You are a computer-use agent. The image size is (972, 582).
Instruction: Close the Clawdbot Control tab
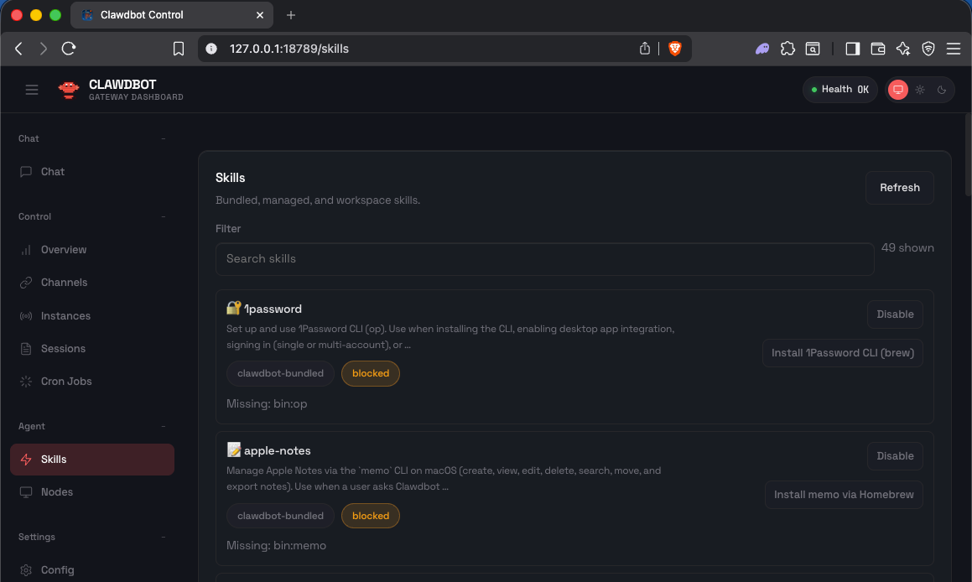coord(260,15)
